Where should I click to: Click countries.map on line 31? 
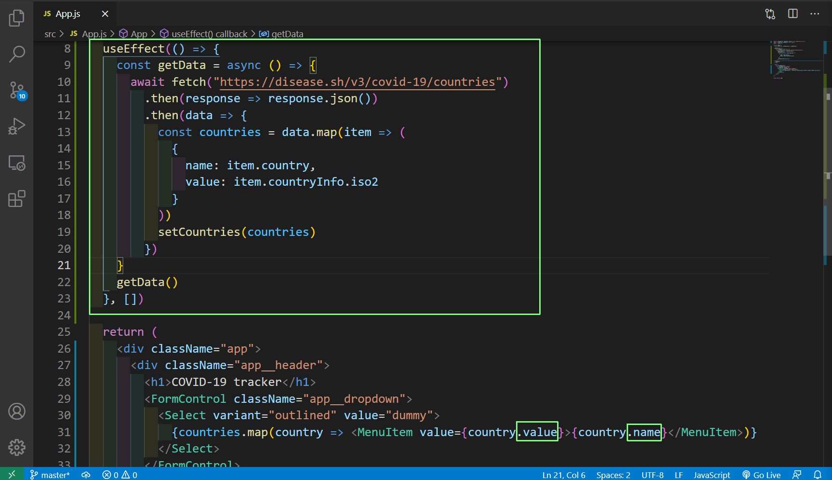(x=223, y=432)
